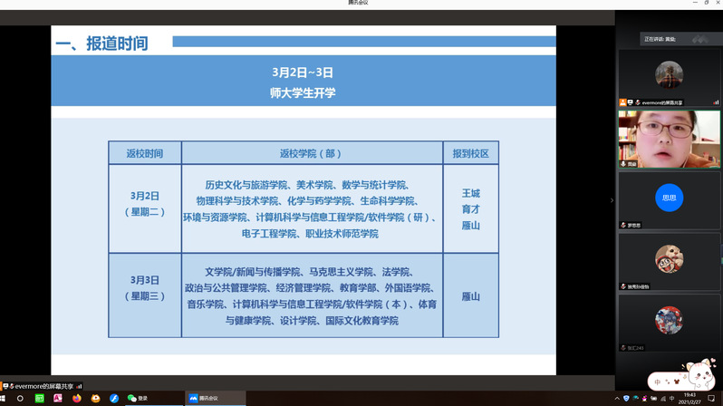Select the participant tile with the blue 思思 avatar
This screenshot has width=723, height=406.
[669, 198]
